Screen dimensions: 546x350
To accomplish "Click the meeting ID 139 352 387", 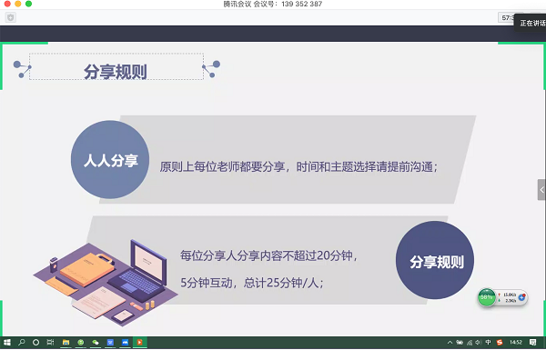I will 301,4.
